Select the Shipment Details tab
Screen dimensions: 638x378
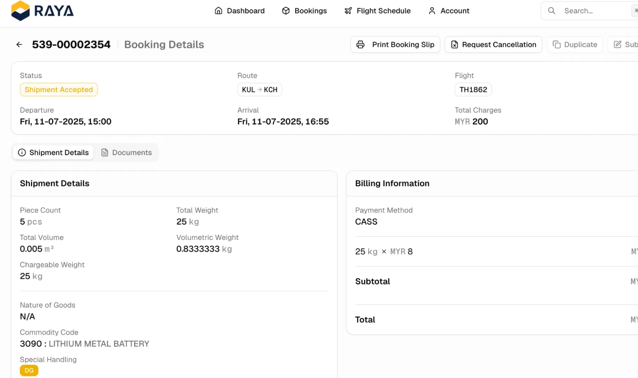(x=59, y=152)
